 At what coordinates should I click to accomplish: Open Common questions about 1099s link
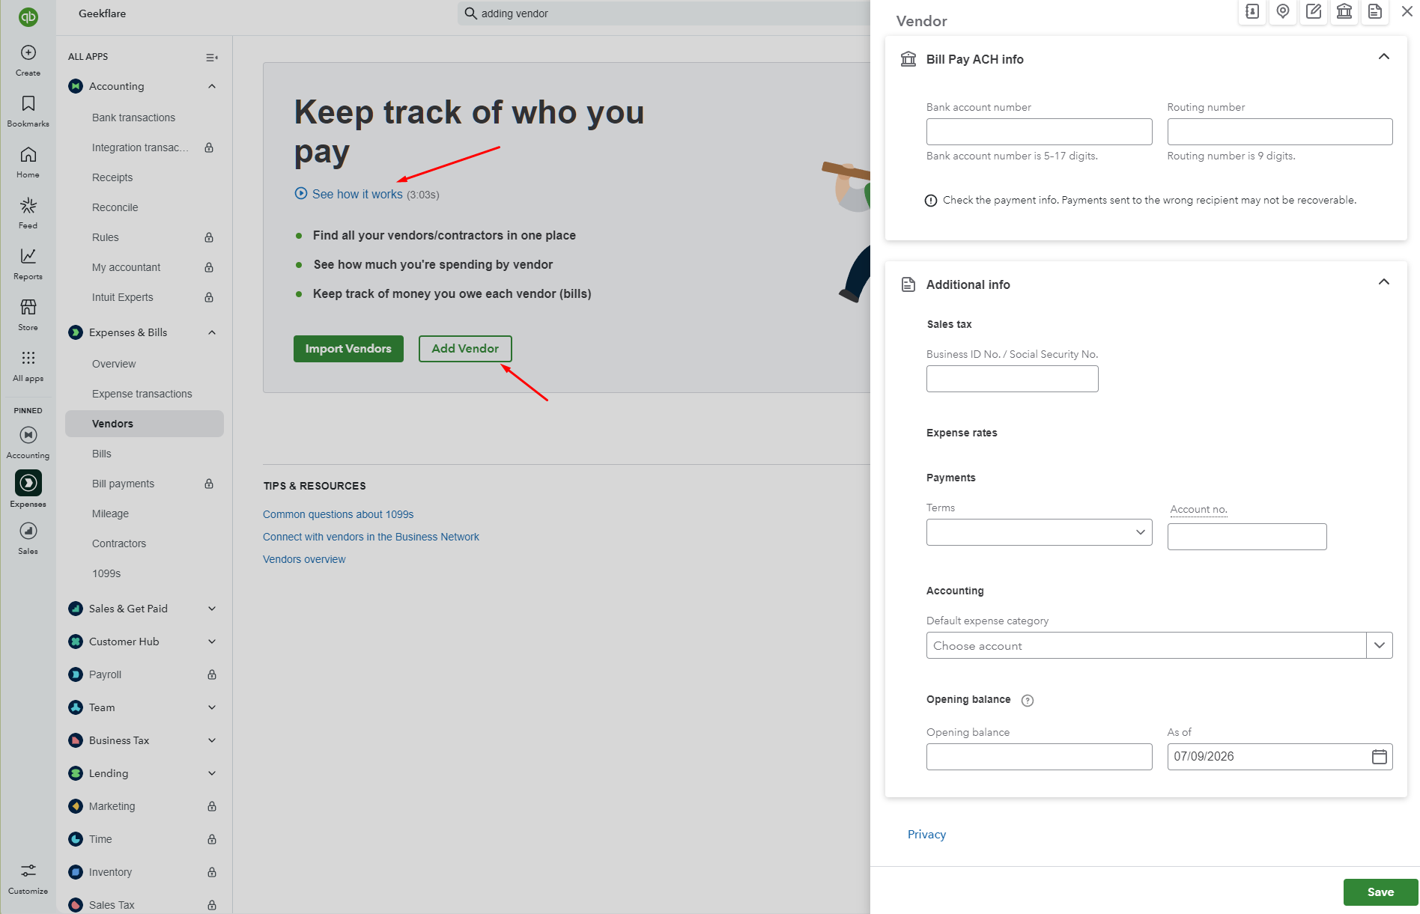pyautogui.click(x=338, y=514)
